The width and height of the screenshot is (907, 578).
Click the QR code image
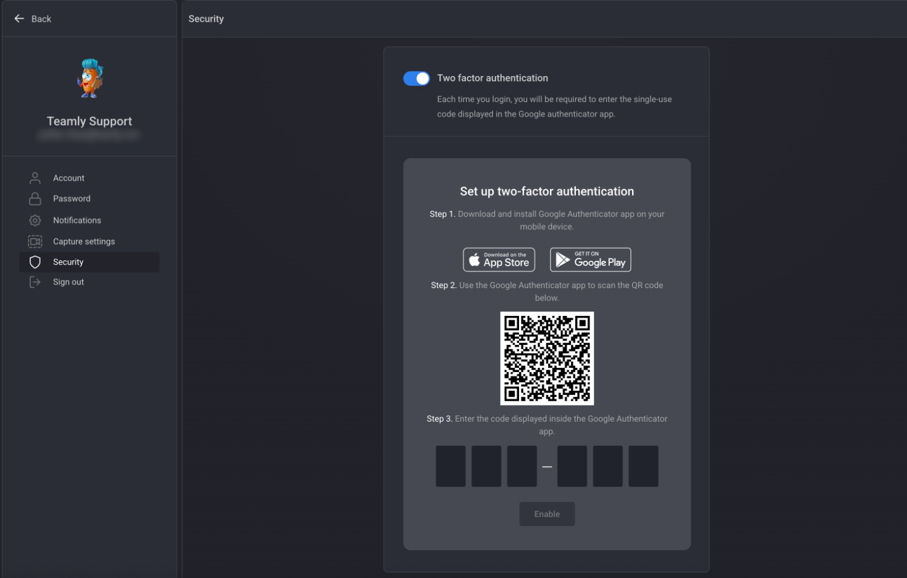[547, 359]
